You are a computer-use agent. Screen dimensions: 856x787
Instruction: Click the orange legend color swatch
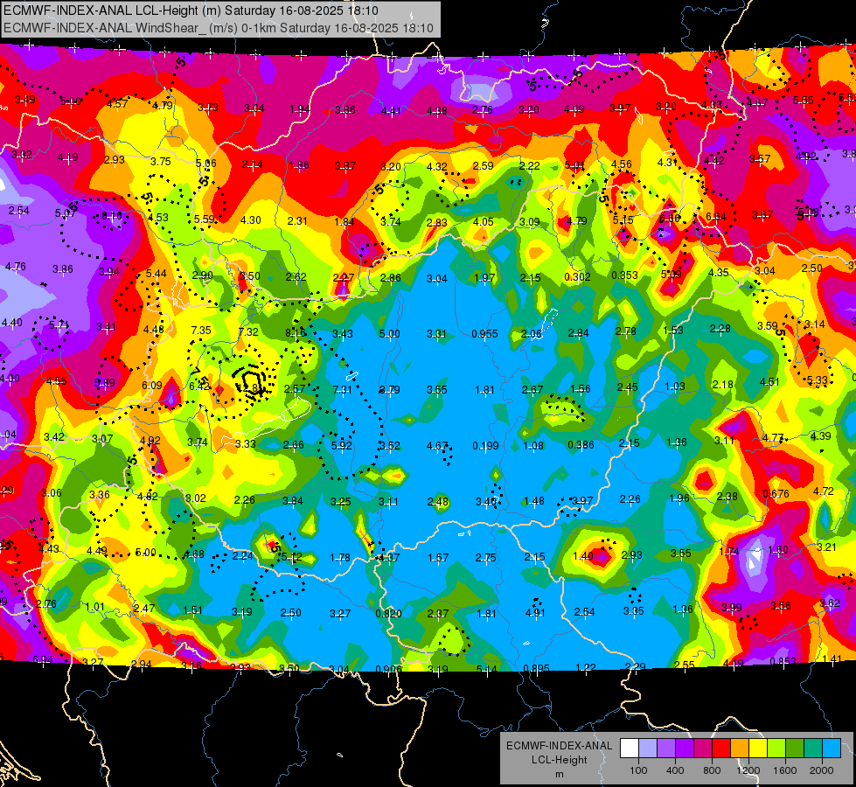[740, 749]
